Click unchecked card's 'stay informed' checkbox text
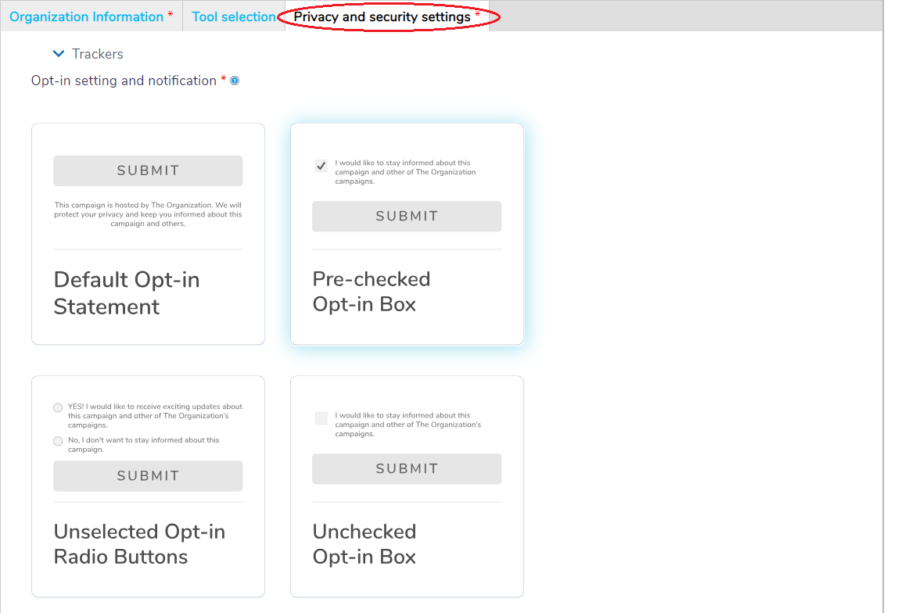 tap(408, 425)
